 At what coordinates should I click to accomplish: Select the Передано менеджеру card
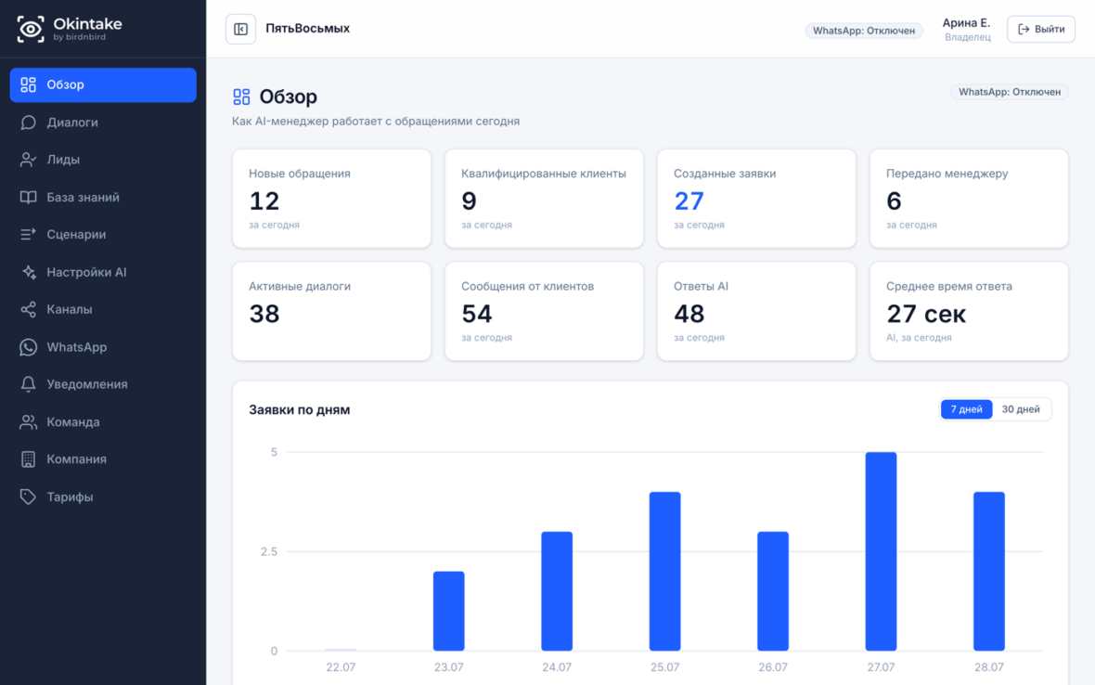[970, 199]
